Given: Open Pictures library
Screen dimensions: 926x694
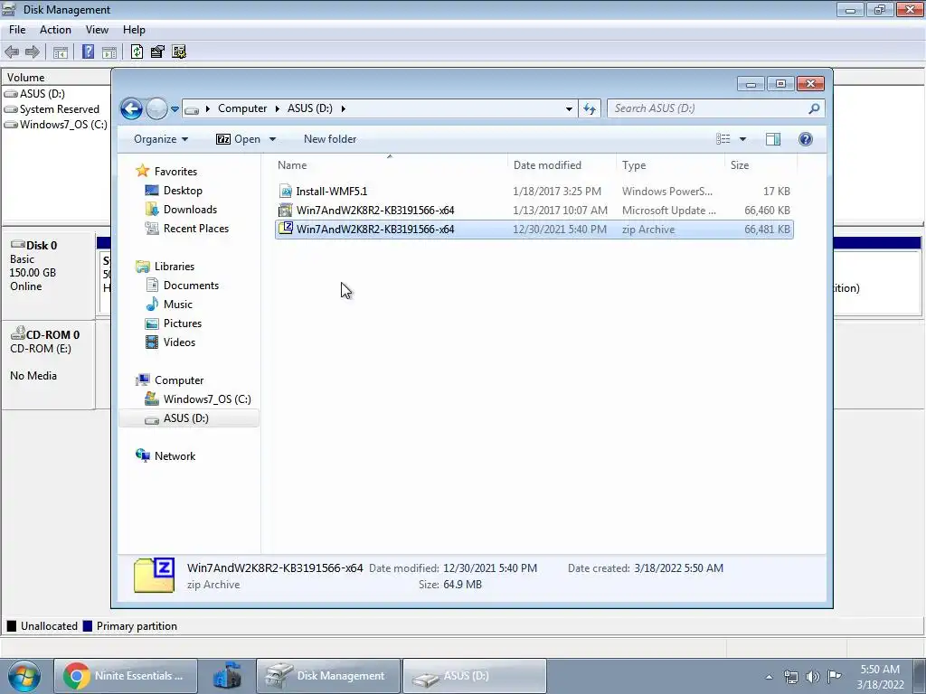Looking at the screenshot, I should tap(183, 323).
